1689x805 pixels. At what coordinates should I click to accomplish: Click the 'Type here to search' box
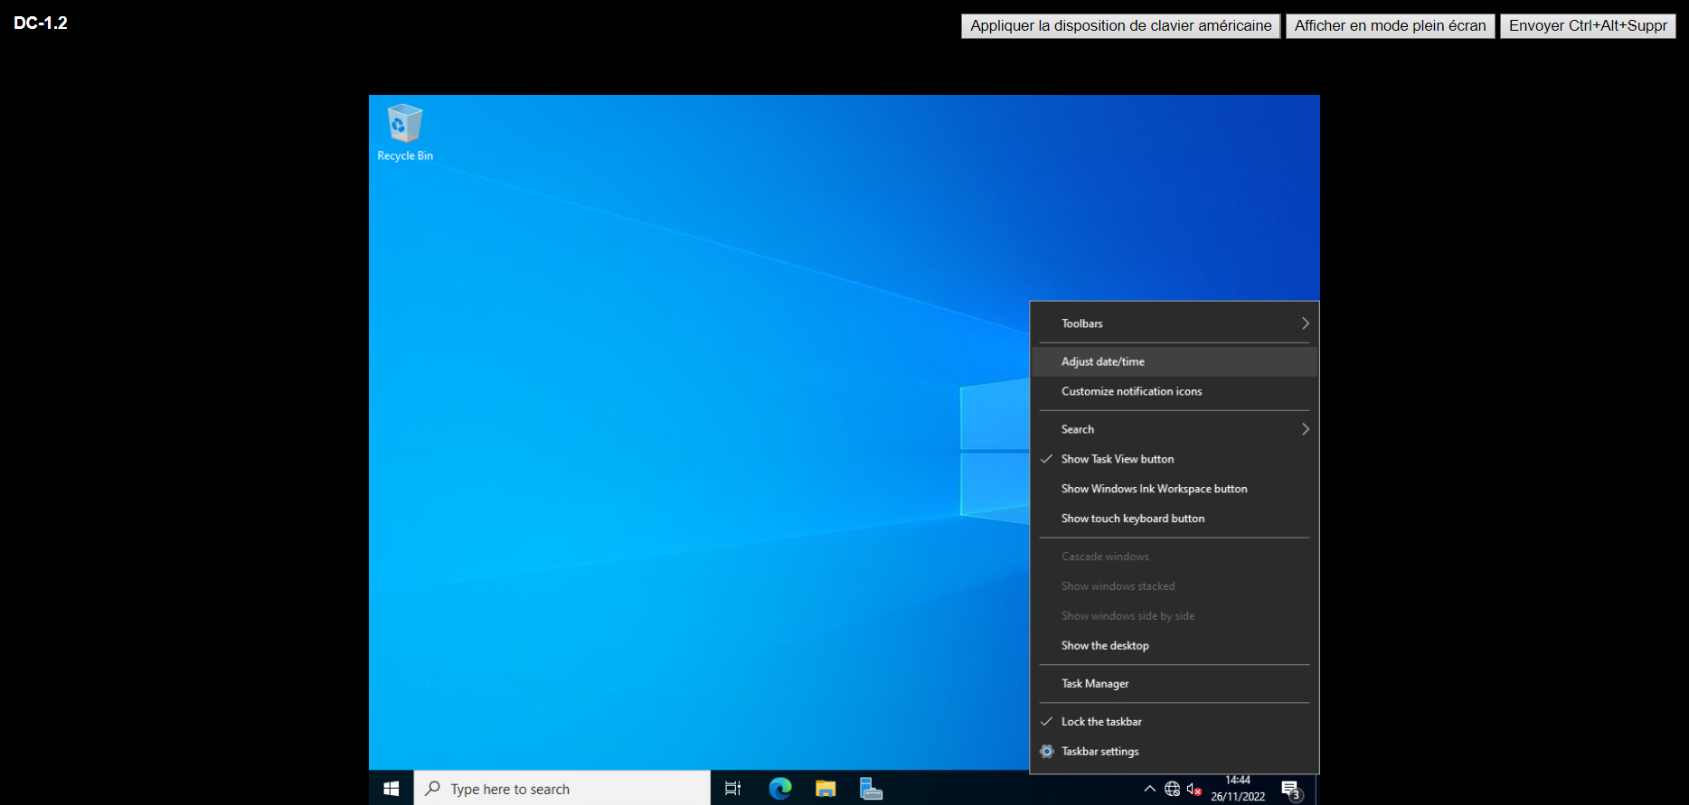561,789
